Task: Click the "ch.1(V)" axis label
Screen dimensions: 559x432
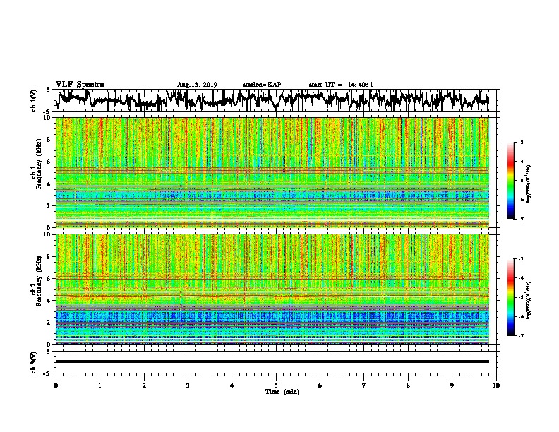Action: 34,100
